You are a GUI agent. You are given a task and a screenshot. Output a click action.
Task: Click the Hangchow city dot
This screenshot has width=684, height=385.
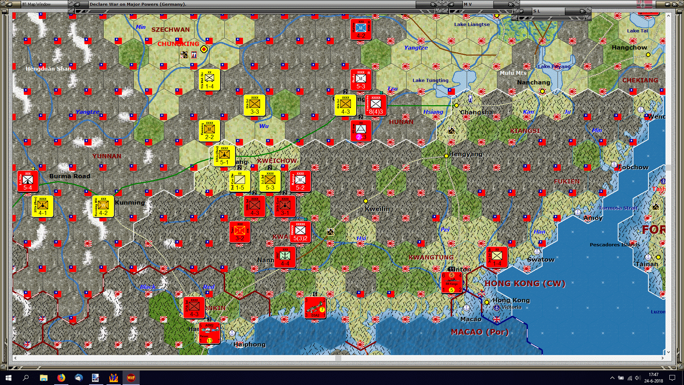tap(648, 55)
